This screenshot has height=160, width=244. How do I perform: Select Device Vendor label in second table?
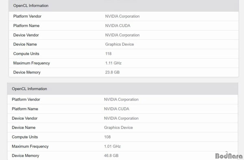pos(24,118)
